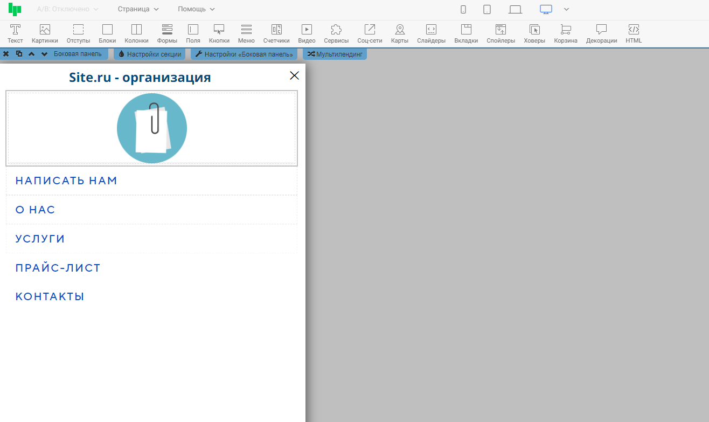Open Настройки секции settings
The height and width of the screenshot is (422, 709).
click(x=150, y=54)
